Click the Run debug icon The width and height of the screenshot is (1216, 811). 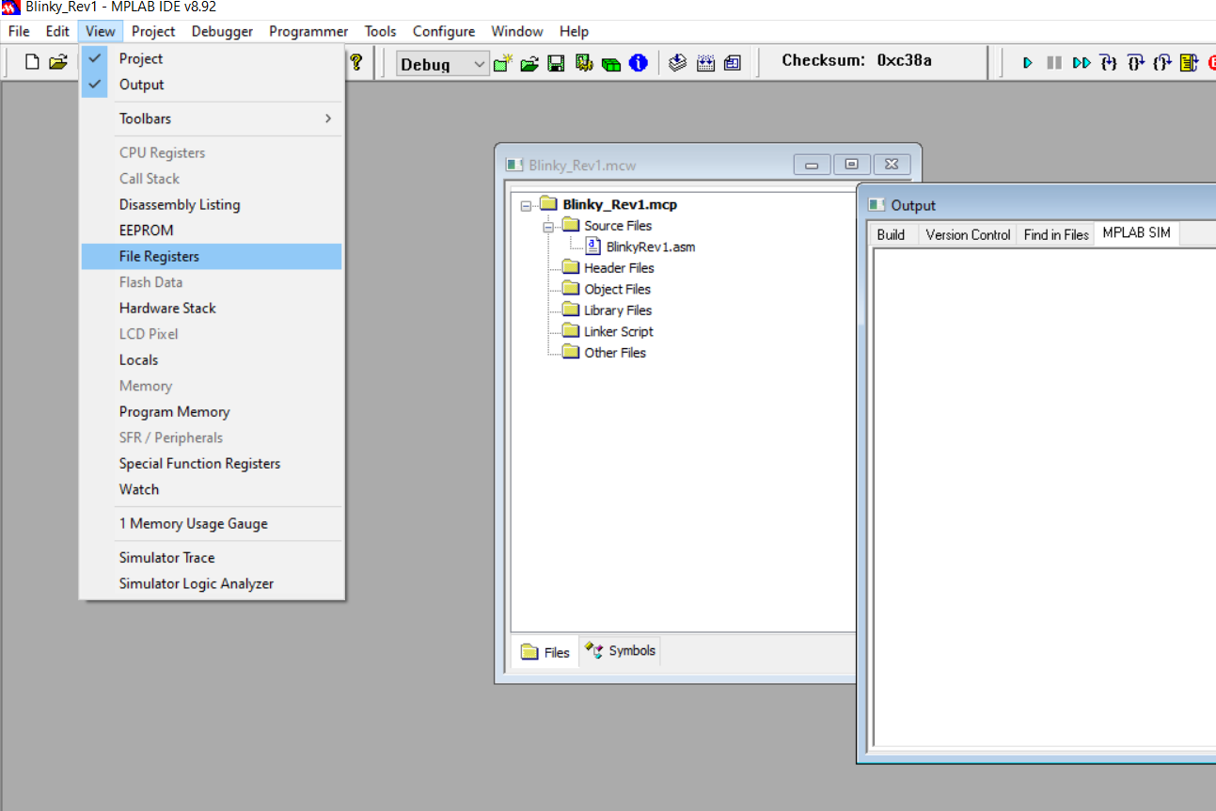pos(1029,62)
